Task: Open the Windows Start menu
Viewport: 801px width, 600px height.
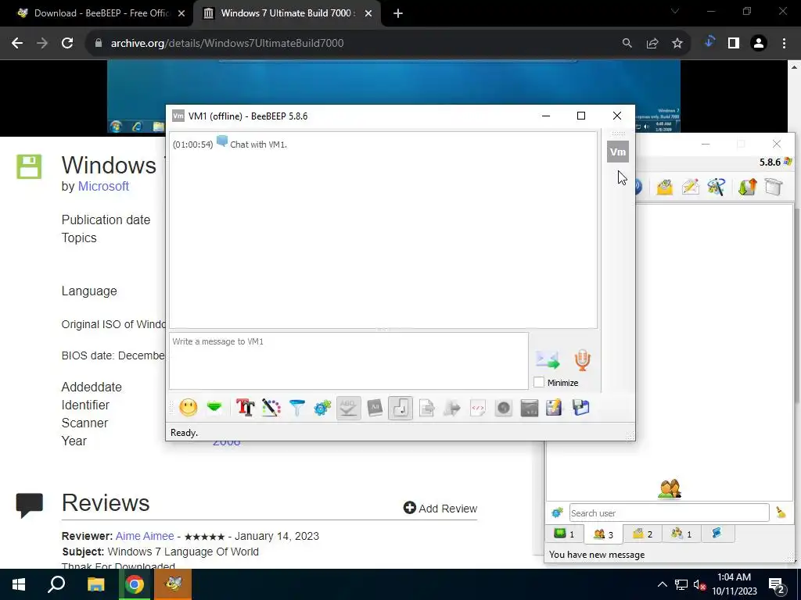Action: pos(19,584)
